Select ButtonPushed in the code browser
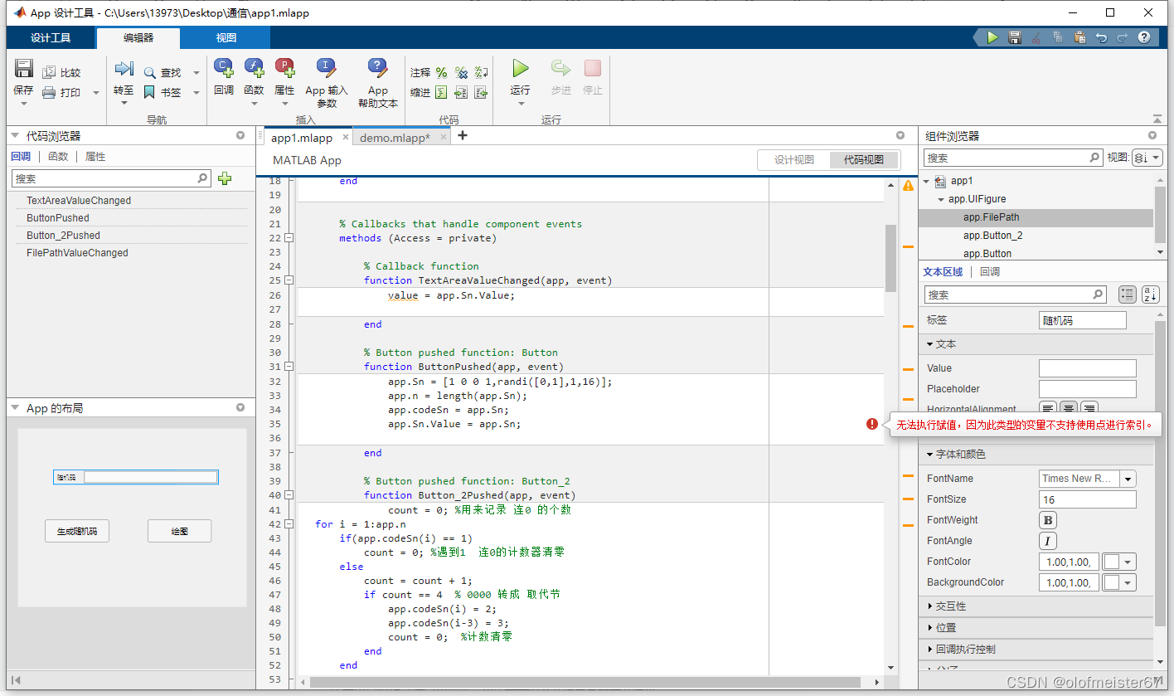Screen dimensions: 1174x696 click(x=58, y=218)
